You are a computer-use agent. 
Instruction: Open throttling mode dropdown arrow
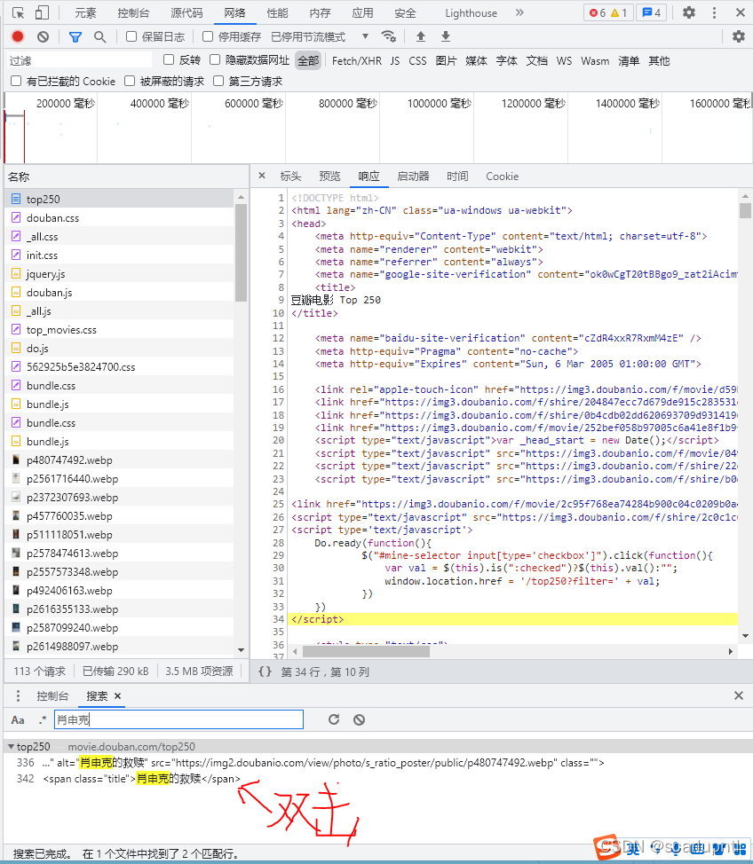pos(365,36)
